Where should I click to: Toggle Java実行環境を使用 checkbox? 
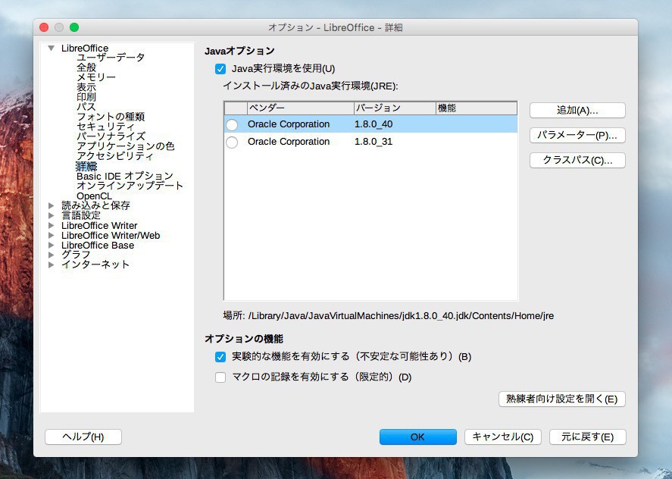tap(220, 69)
